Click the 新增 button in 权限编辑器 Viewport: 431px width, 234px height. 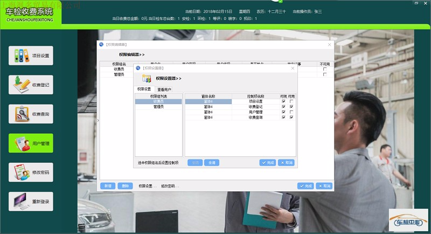click(108, 186)
